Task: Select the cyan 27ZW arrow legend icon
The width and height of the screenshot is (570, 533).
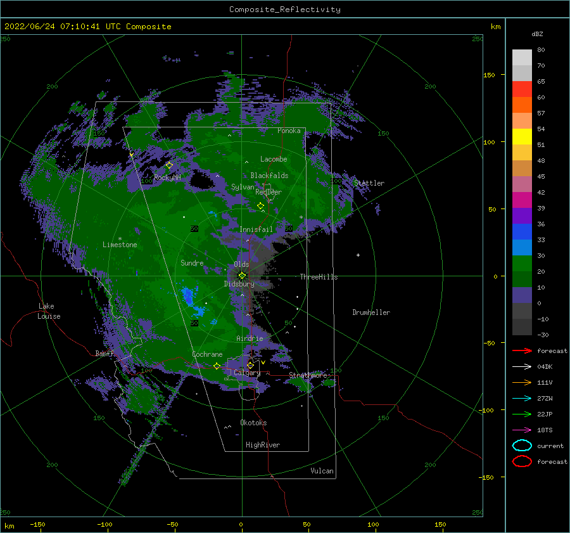Action: click(x=522, y=398)
